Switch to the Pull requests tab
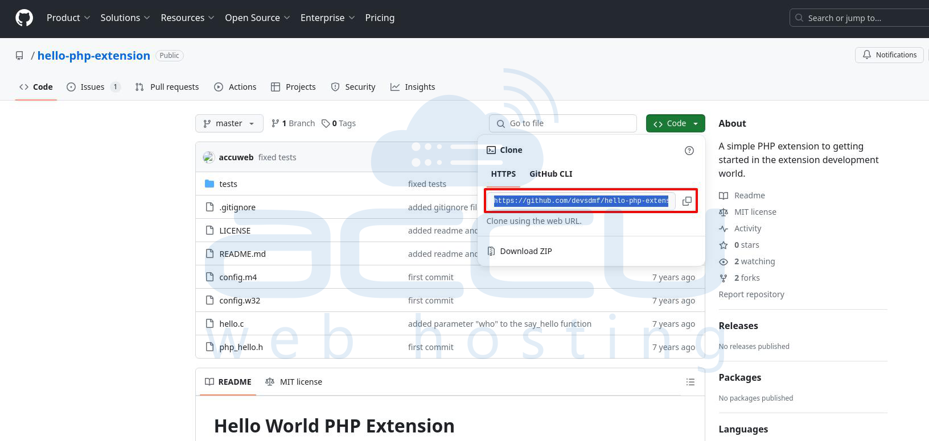The height and width of the screenshot is (441, 929). click(x=167, y=87)
